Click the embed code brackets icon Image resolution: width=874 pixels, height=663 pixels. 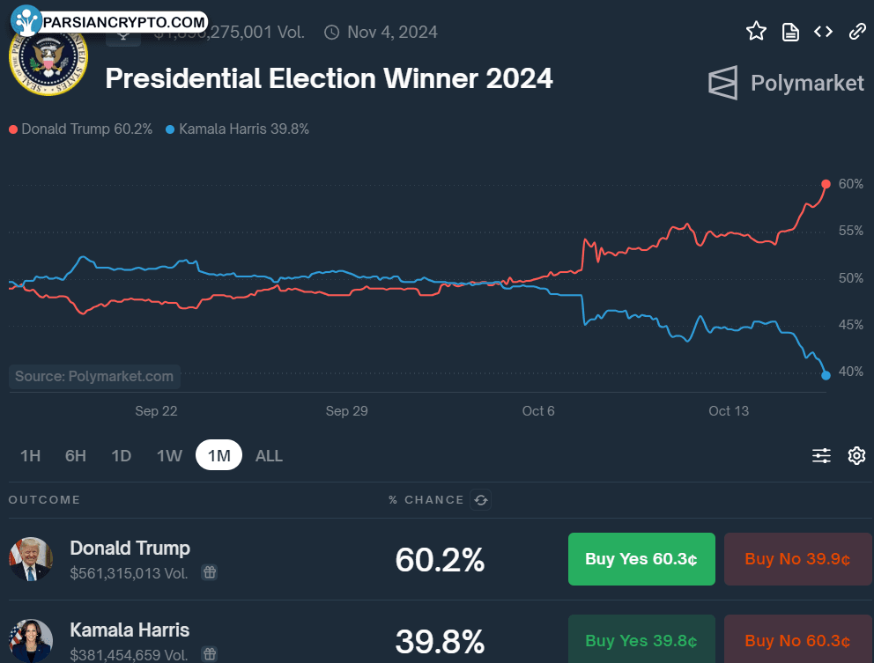tap(823, 32)
